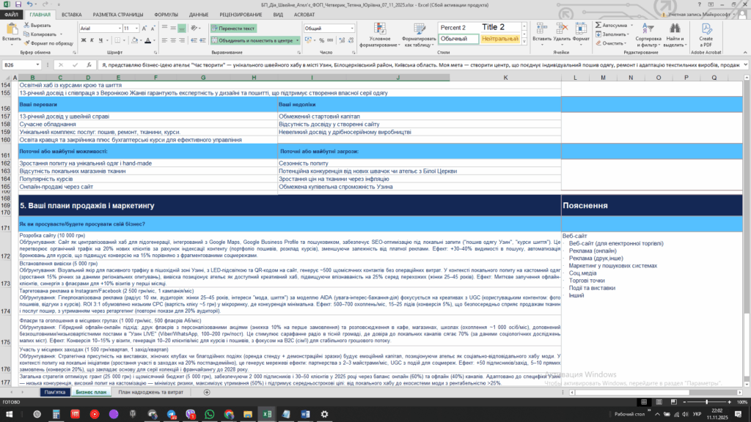This screenshot has height=422, width=751.
Task: Switch to the Пам'ятка sheet tab
Action: [x=54, y=393]
